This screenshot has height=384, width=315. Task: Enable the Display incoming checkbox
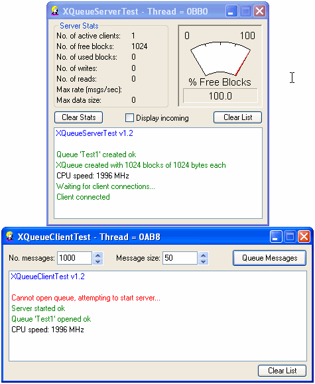(x=129, y=118)
